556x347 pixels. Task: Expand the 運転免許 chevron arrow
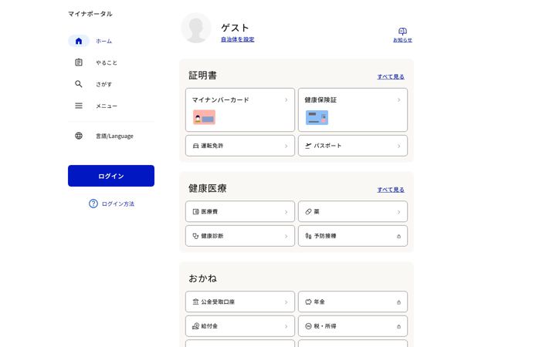286,146
